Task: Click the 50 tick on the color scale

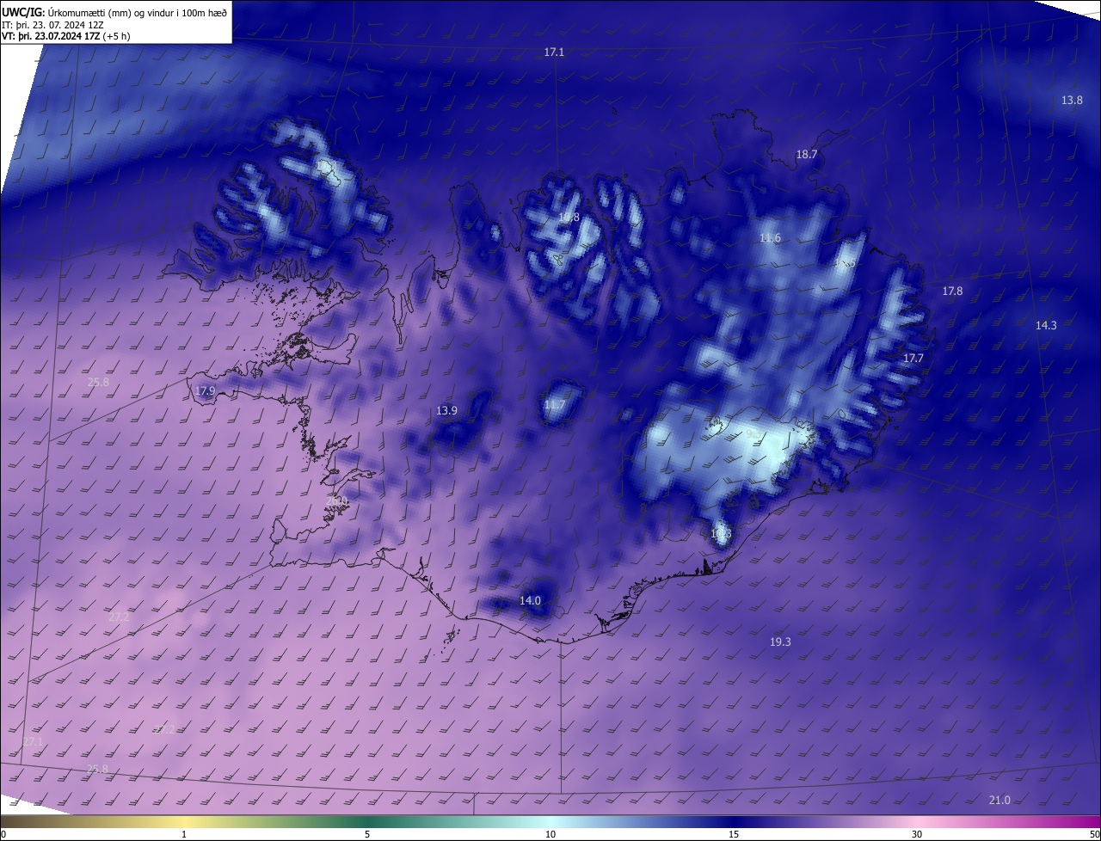Action: [x=1095, y=834]
